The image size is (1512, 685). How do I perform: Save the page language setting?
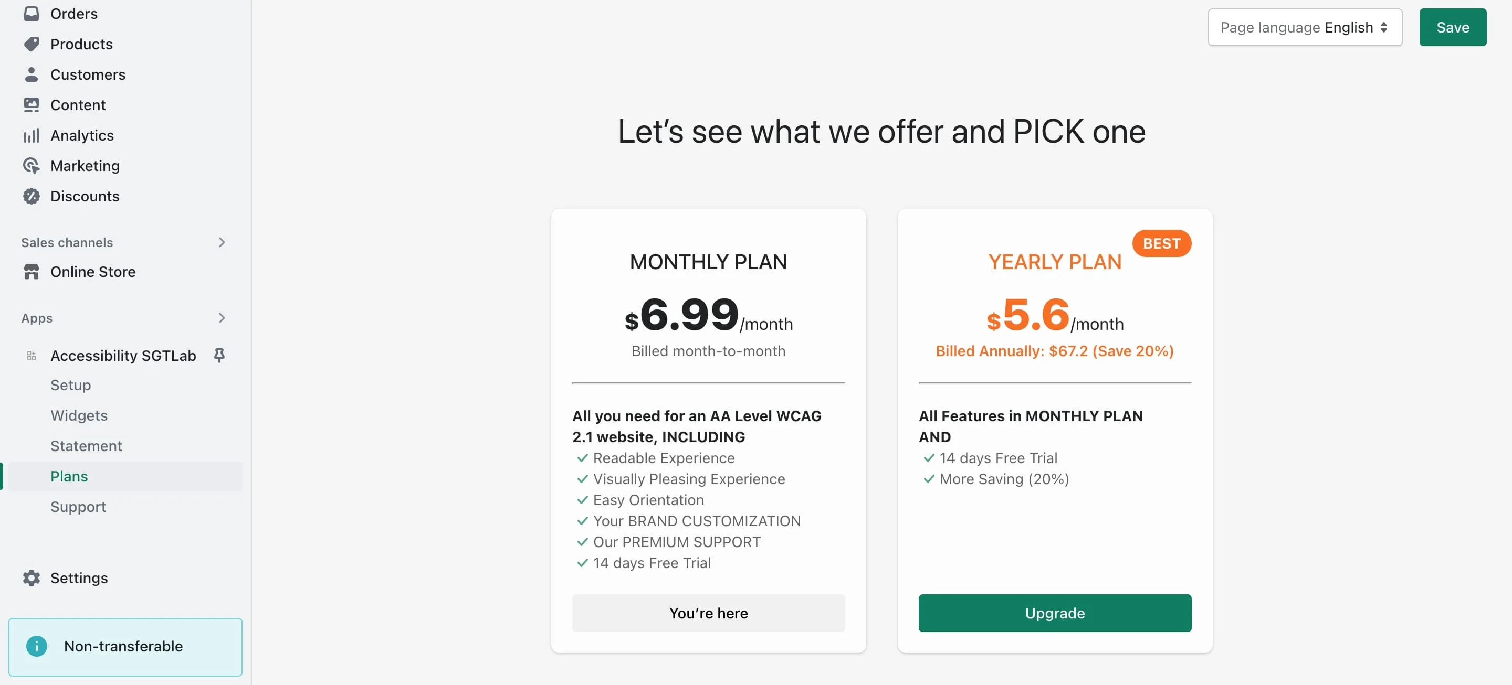point(1452,27)
